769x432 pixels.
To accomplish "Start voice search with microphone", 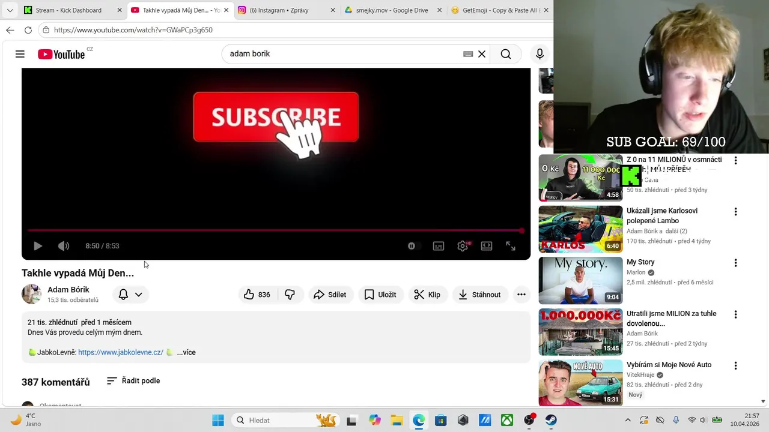I will tap(540, 54).
